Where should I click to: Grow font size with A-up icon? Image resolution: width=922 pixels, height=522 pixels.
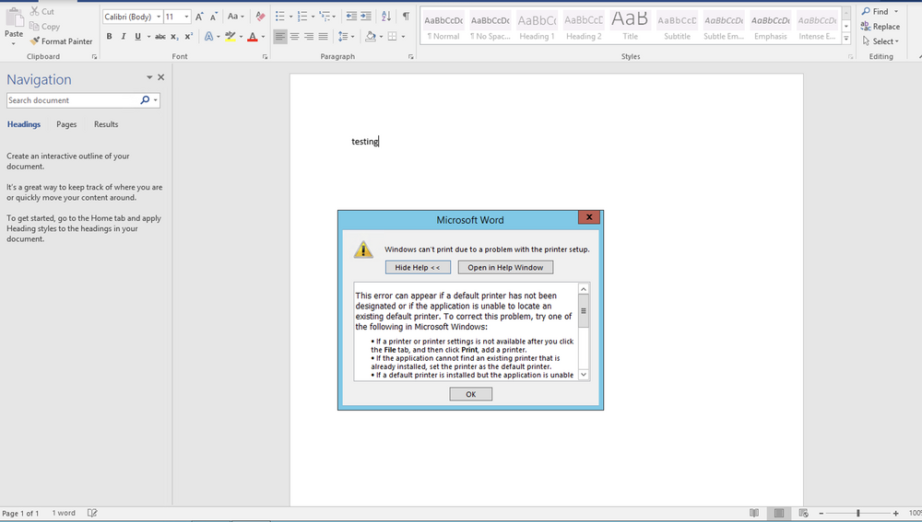199,17
